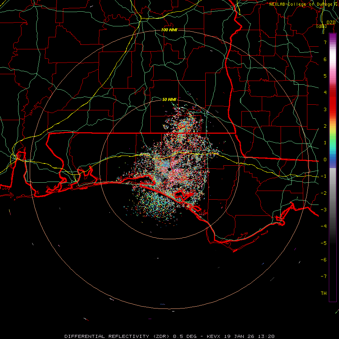This screenshot has width=339, height=339.
Task: Click the KEVX 19 JAN 26 13:20 timestamp
Action: coord(241,336)
